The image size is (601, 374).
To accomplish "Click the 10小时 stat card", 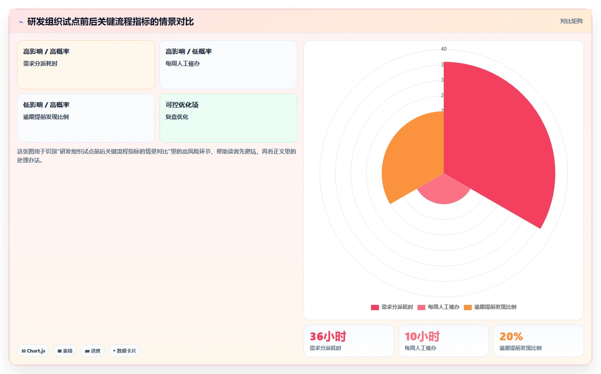I will (x=444, y=341).
